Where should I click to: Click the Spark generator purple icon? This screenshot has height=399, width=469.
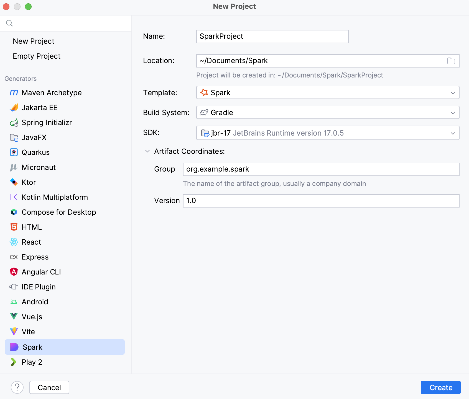tap(14, 347)
